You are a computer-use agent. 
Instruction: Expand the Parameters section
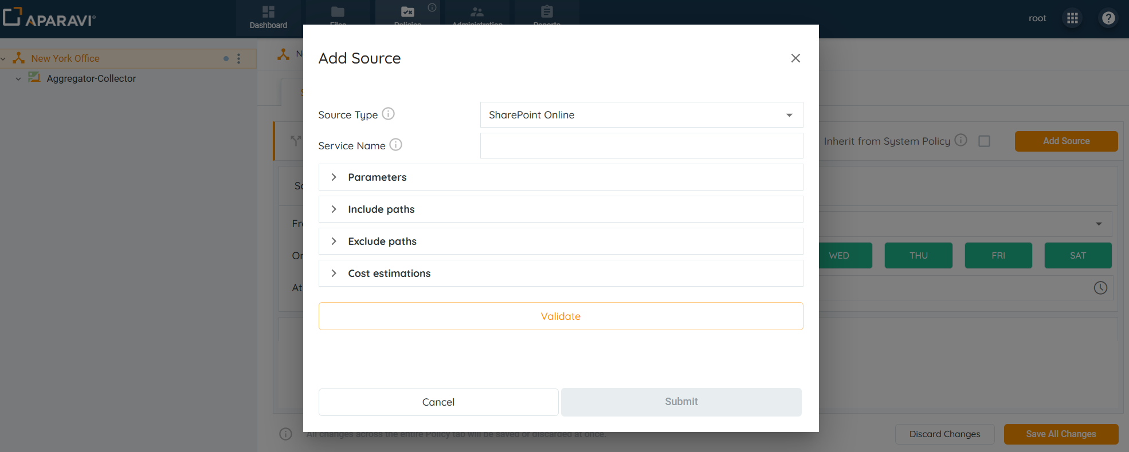377,177
